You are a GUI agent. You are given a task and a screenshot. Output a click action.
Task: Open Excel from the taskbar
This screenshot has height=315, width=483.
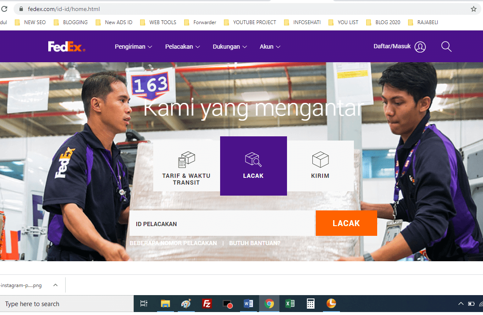(290, 304)
